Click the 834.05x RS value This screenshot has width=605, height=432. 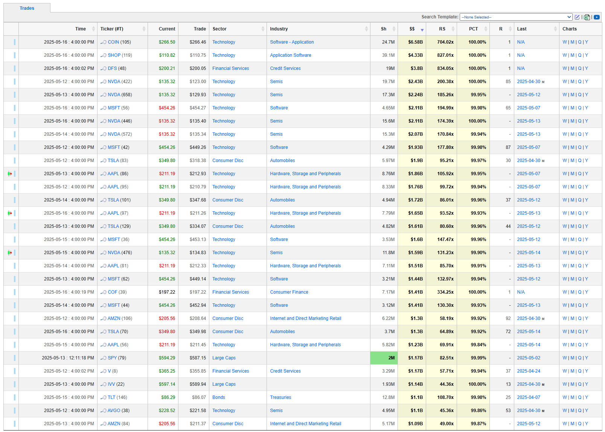[x=445, y=68]
